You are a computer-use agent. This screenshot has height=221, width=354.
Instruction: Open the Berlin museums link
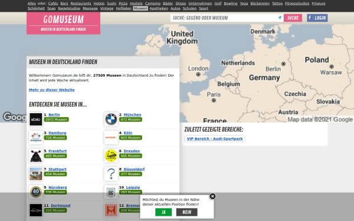(54, 114)
